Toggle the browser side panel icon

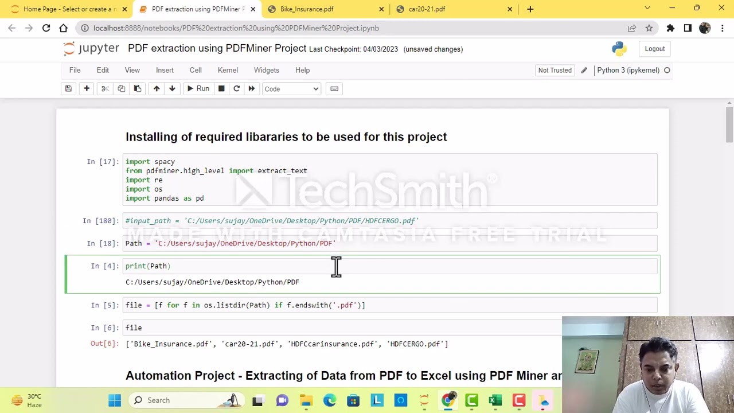[x=688, y=28]
